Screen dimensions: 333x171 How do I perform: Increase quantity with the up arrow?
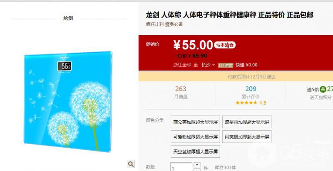[x=197, y=165]
